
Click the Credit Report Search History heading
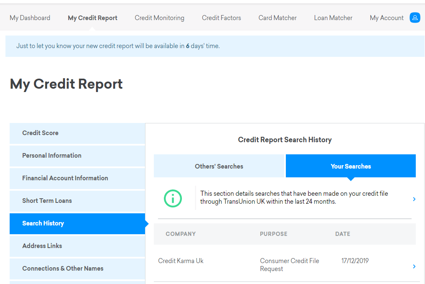285,140
